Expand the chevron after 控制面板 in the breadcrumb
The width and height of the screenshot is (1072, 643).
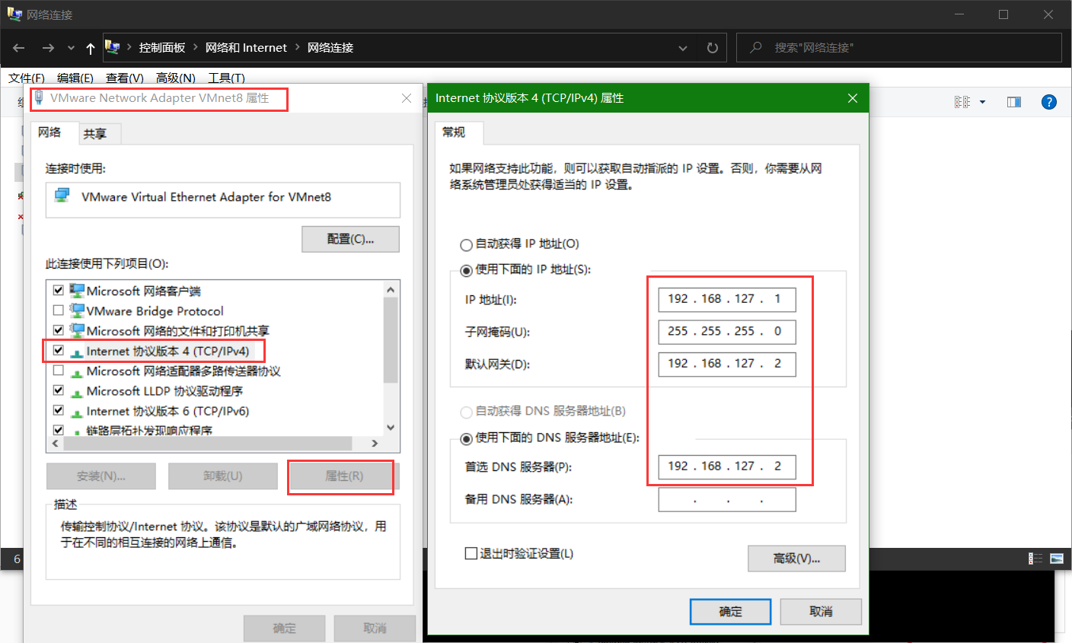(196, 47)
